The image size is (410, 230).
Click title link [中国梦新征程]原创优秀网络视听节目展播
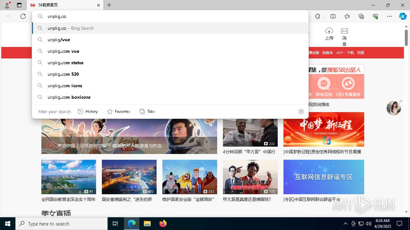click(x=322, y=152)
